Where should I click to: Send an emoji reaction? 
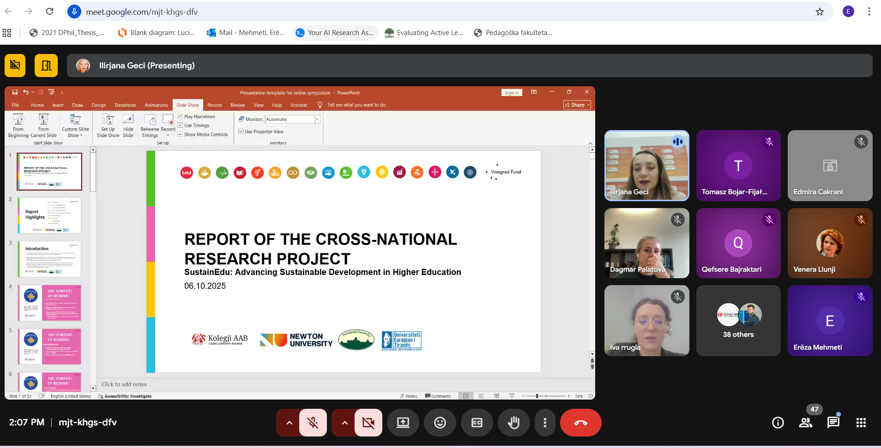440,423
